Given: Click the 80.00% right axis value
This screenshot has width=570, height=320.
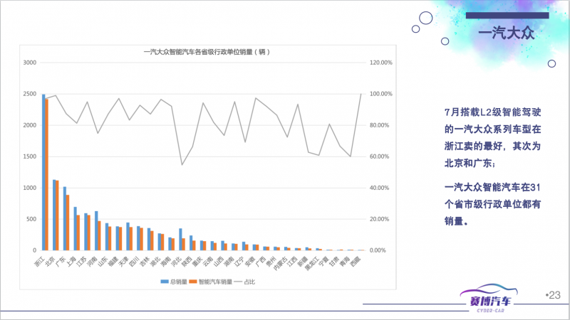Looking at the screenshot, I should [x=380, y=125].
